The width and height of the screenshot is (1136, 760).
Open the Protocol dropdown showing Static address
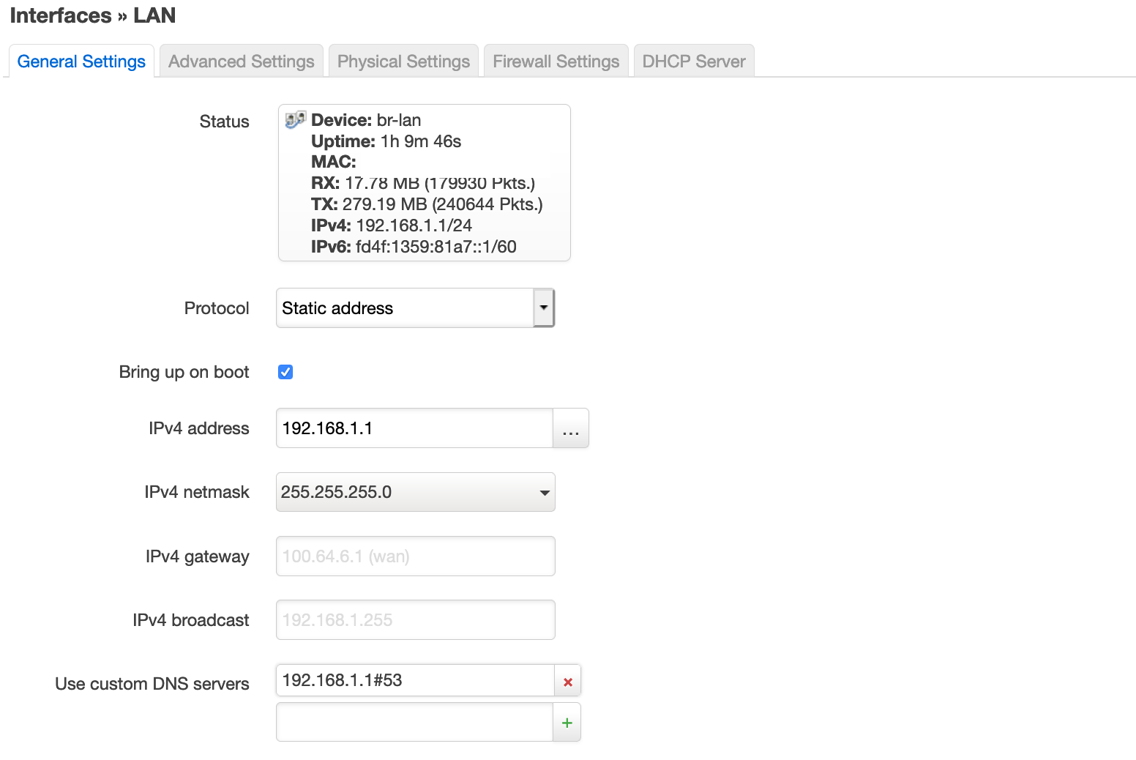[415, 308]
